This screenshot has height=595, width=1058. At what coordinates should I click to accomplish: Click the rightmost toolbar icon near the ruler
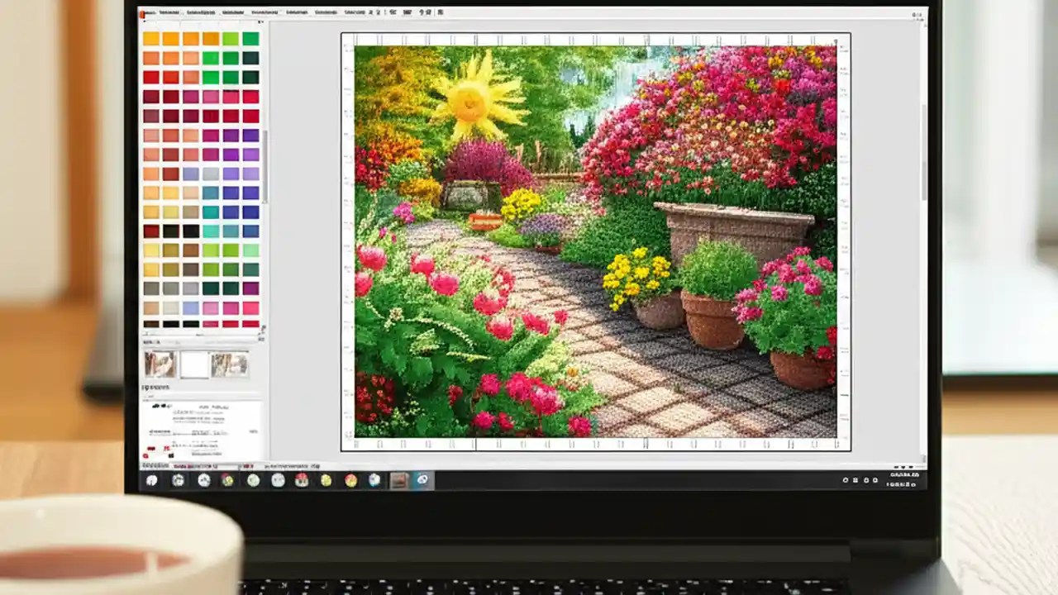click(440, 12)
